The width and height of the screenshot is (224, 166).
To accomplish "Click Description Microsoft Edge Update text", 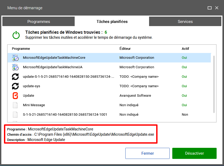I will click(x=46, y=140).
